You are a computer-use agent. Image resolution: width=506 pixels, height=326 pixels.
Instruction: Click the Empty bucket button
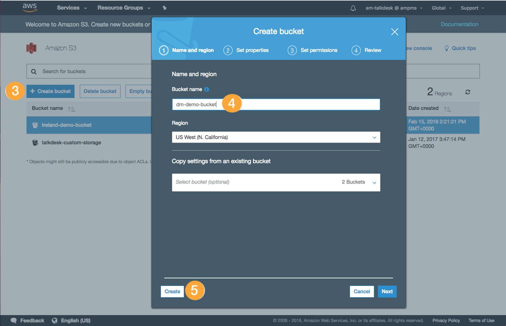[139, 91]
